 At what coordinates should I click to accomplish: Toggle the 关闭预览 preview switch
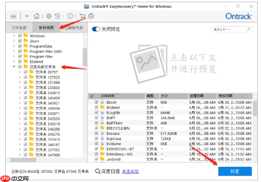tap(96, 29)
